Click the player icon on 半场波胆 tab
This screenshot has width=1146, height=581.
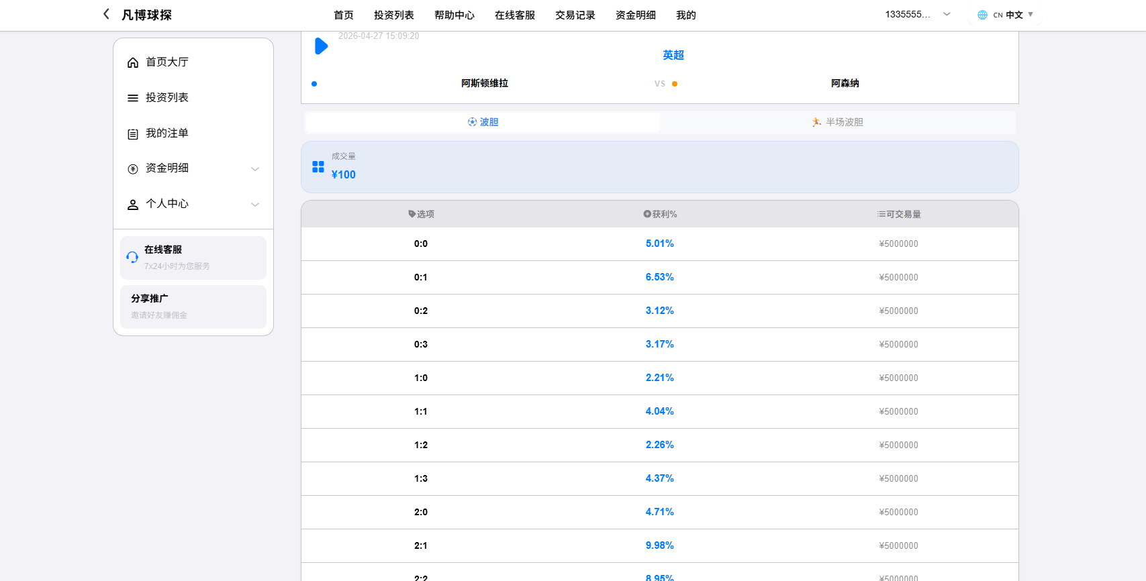coord(816,122)
